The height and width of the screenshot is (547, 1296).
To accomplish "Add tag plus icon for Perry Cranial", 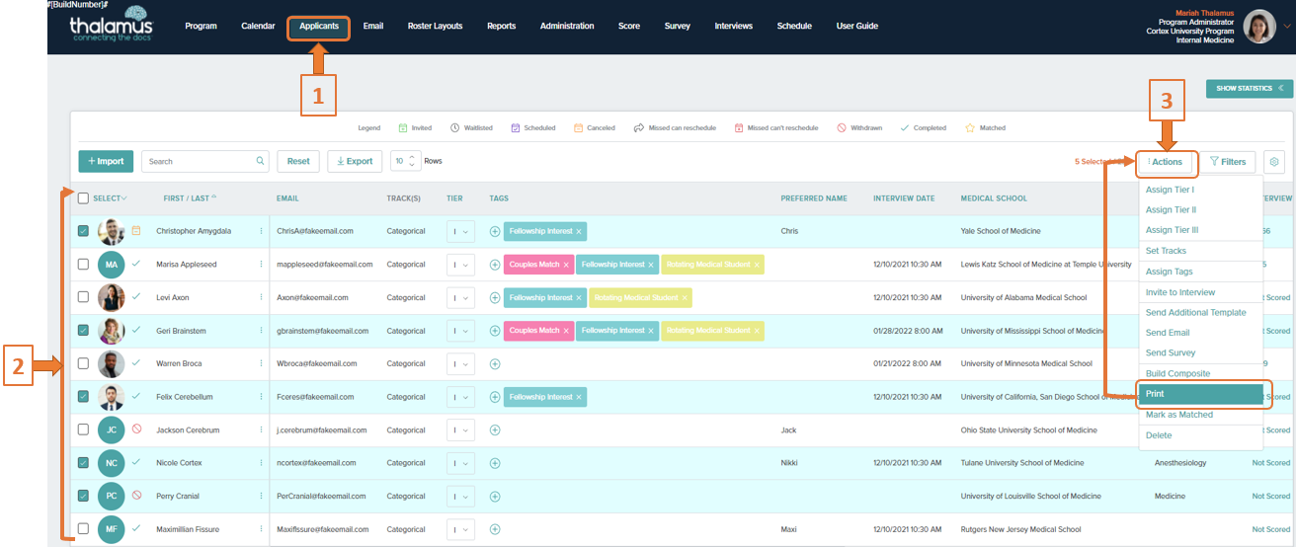I will pos(495,497).
